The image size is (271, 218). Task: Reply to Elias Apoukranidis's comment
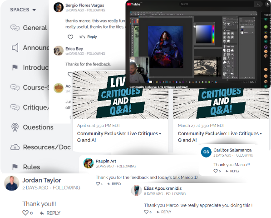164,212
